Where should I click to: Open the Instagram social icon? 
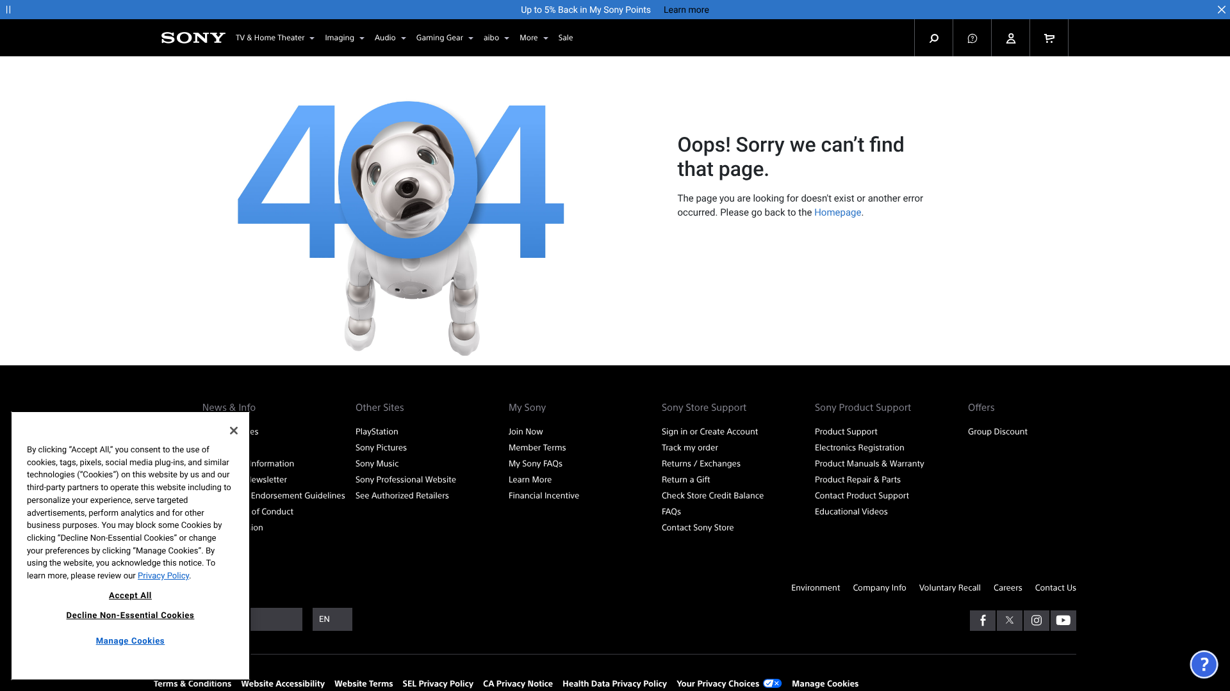click(1036, 620)
